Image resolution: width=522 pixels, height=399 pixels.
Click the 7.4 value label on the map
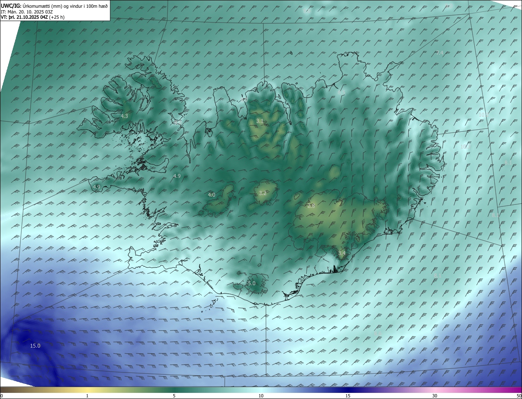coord(440,53)
